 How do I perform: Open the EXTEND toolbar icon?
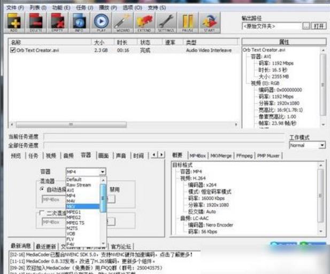click(144, 22)
